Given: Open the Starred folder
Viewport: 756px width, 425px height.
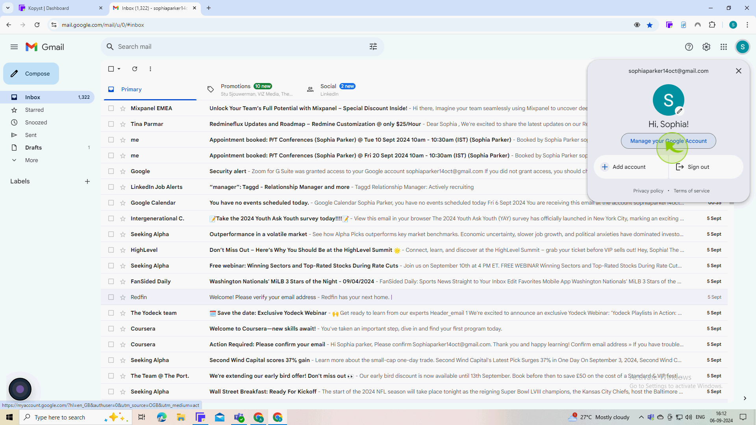Looking at the screenshot, I should 34,110.
